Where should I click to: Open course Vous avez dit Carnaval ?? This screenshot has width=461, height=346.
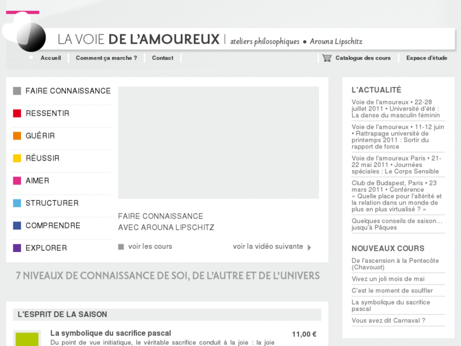click(388, 321)
